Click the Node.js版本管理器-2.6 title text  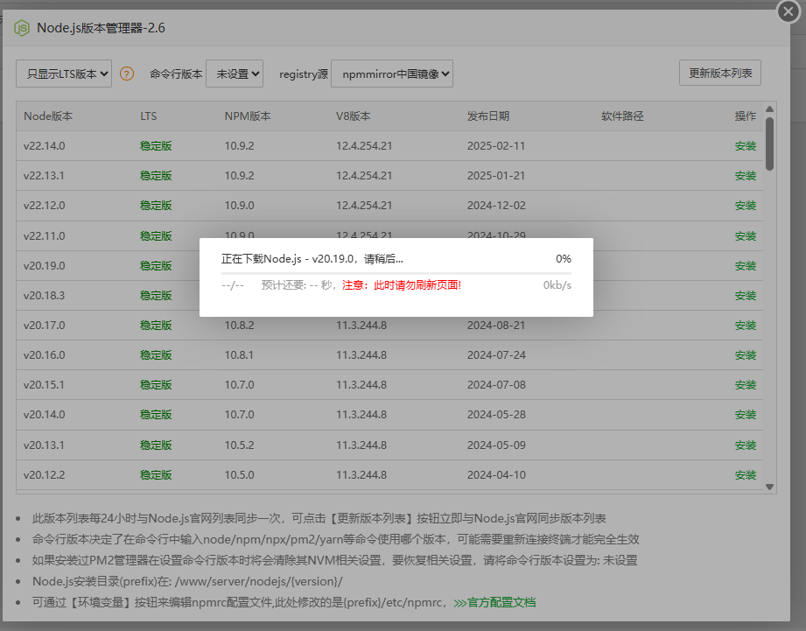click(101, 28)
